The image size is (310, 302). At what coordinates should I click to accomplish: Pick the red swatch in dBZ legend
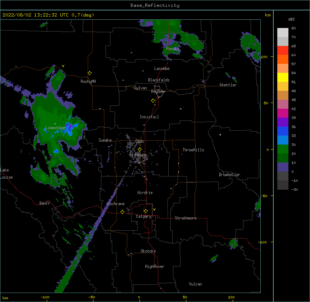coord(283,51)
